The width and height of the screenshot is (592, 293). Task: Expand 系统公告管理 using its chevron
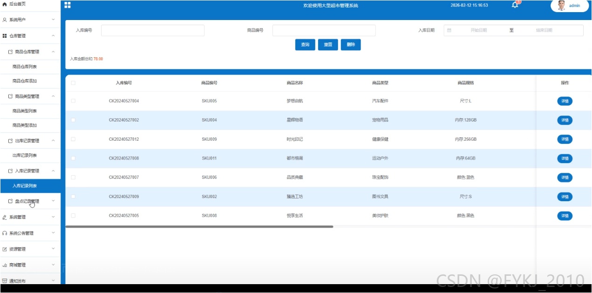coord(53,233)
